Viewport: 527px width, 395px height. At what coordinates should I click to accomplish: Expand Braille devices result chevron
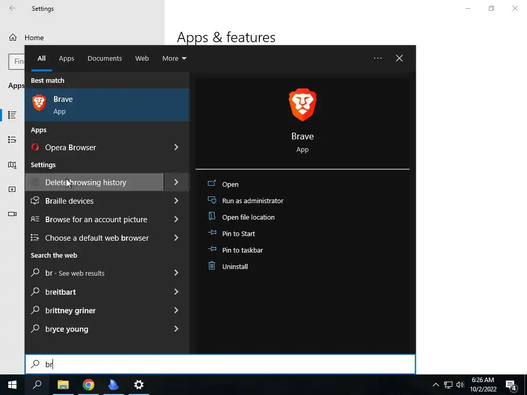click(x=176, y=201)
